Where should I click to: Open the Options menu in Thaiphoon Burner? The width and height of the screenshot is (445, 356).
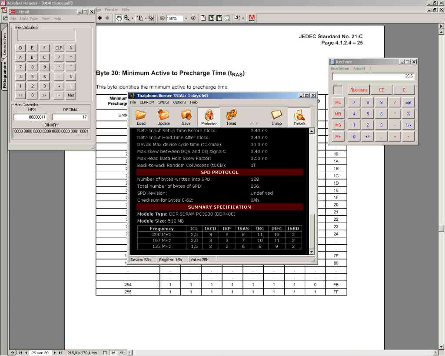pyautogui.click(x=179, y=102)
